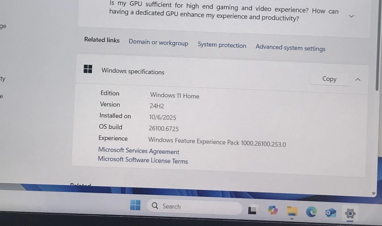Open Microsoft Services Agreement link
The height and width of the screenshot is (226, 382).
[138, 151]
